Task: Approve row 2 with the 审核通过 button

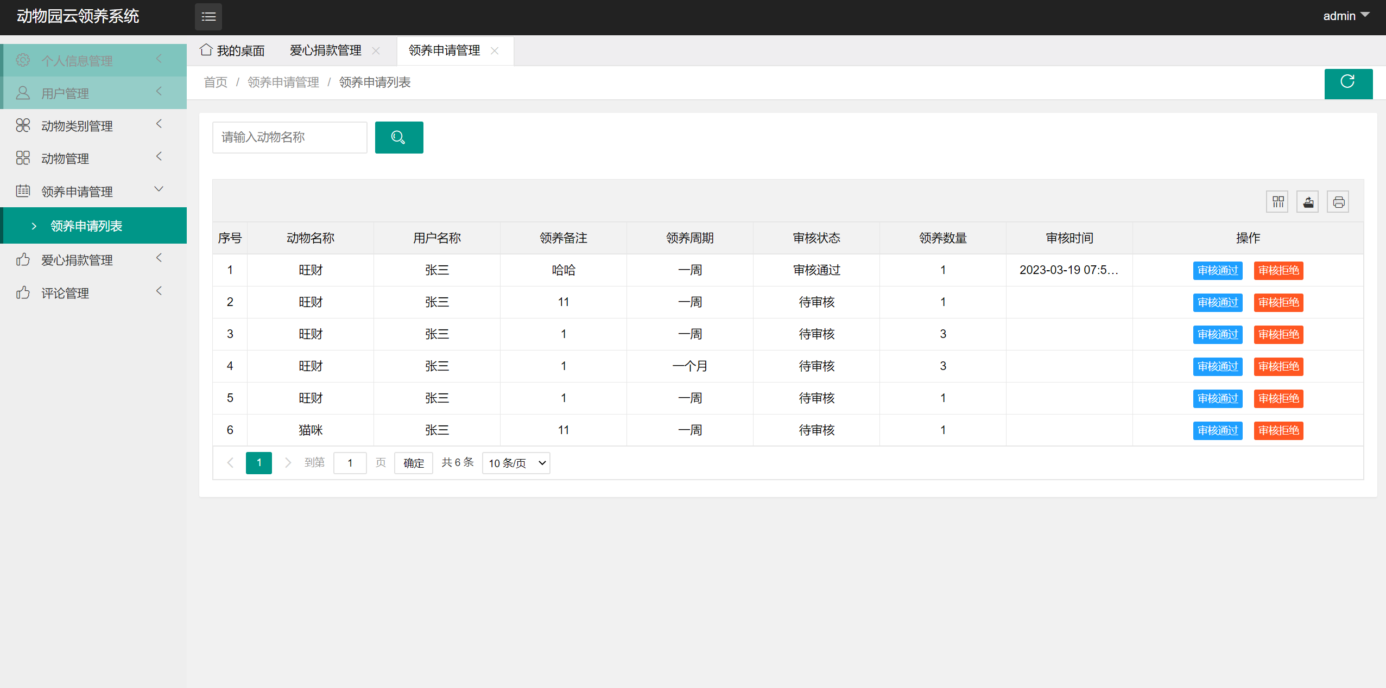Action: 1217,302
